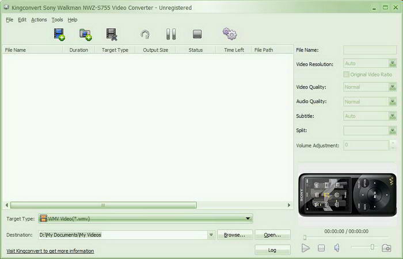Click the File Path column header
The width and height of the screenshot is (403, 259).
coord(272,50)
